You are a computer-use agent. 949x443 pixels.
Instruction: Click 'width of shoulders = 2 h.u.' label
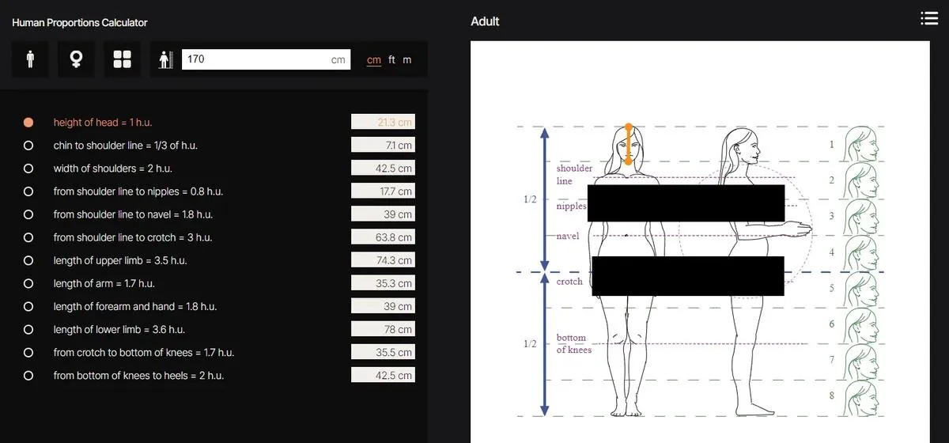112,168
